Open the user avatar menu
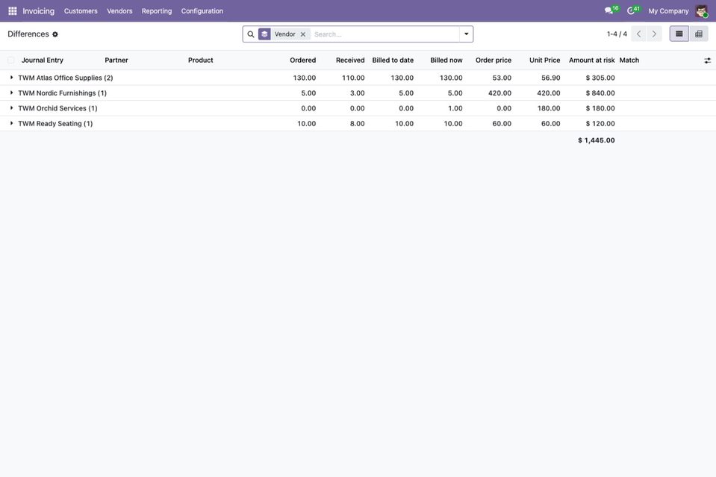The height and width of the screenshot is (477, 716). click(701, 11)
